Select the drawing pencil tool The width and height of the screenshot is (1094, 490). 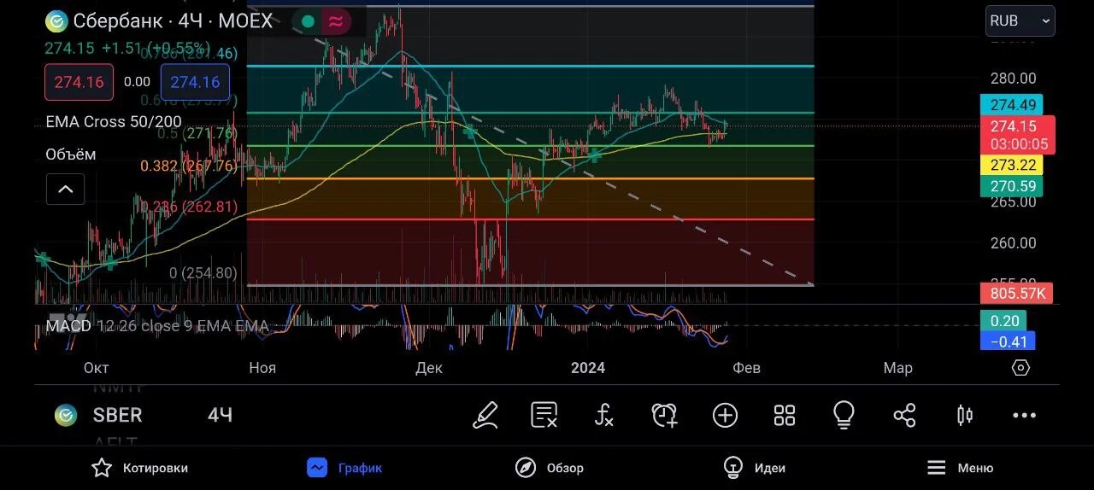[485, 415]
